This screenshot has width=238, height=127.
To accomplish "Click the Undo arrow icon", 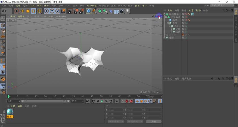I will pyautogui.click(x=4, y=11).
